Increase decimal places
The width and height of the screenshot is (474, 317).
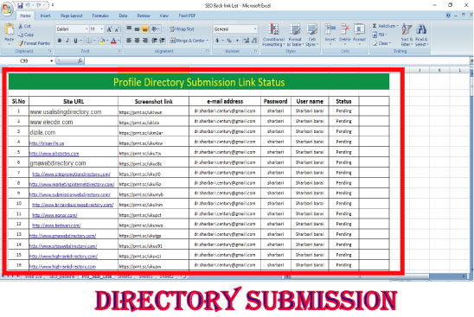247,40
